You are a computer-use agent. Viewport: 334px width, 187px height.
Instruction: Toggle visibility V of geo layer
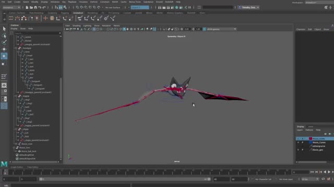(x=298, y=150)
